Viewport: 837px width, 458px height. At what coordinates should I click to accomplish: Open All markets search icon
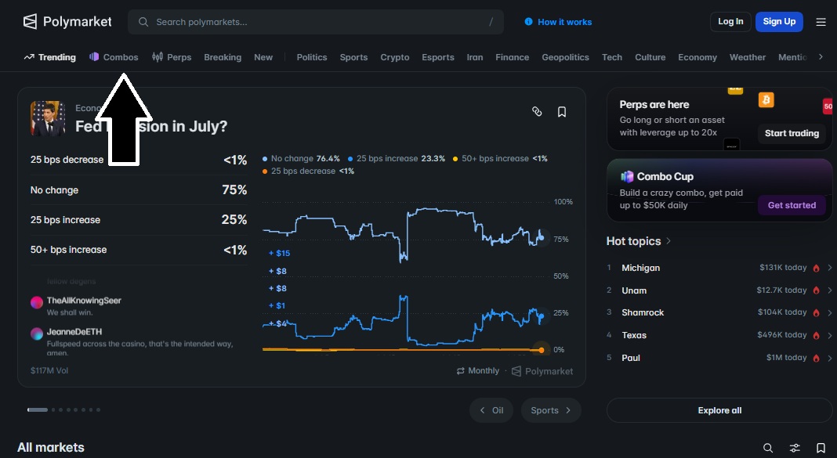[x=767, y=448]
